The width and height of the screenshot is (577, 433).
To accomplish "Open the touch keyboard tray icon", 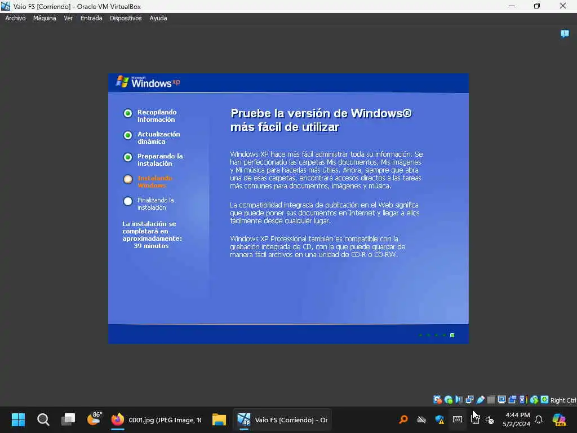I will coord(458,419).
